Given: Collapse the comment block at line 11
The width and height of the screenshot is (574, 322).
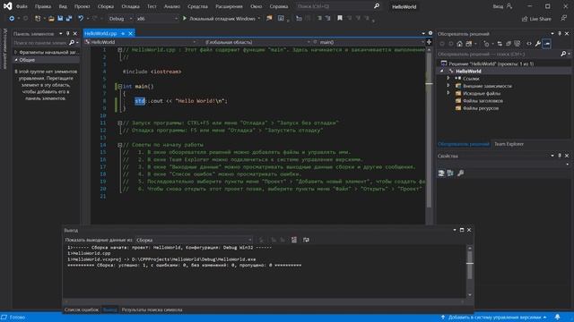Looking at the screenshot, I should (119, 123).
